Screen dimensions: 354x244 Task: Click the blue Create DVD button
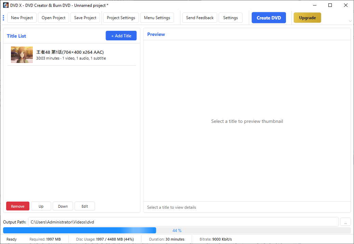269,18
